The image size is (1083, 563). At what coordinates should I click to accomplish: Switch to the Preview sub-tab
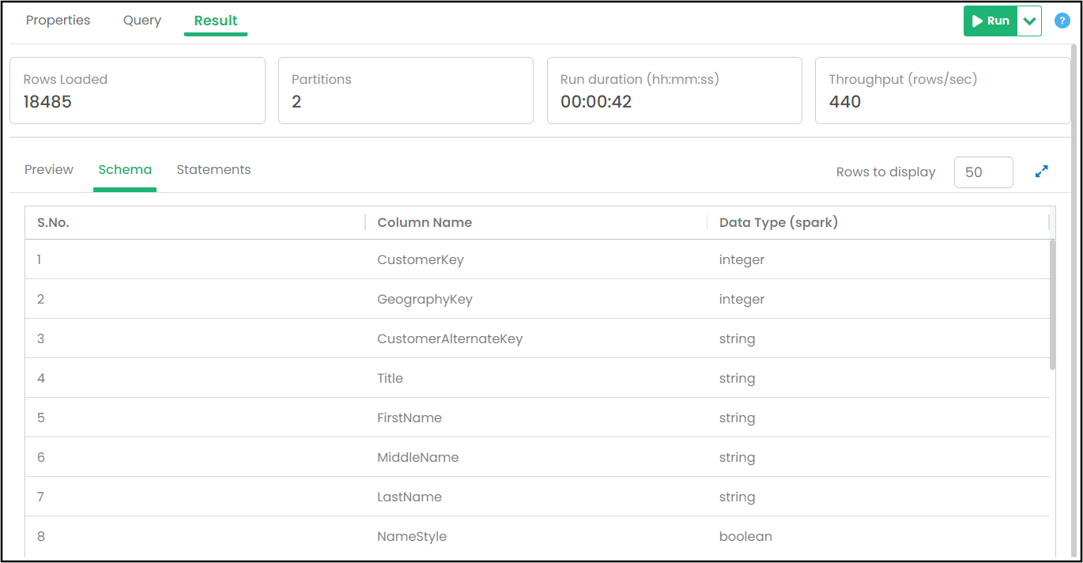click(x=49, y=170)
